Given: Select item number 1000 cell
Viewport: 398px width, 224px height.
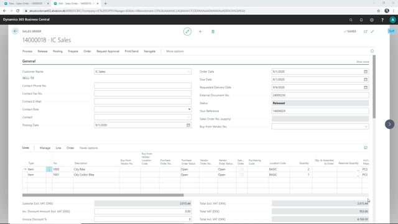Looking at the screenshot, I should [x=63, y=169].
